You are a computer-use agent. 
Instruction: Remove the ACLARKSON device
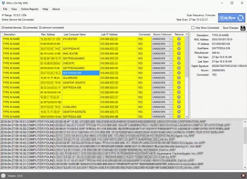(179, 78)
